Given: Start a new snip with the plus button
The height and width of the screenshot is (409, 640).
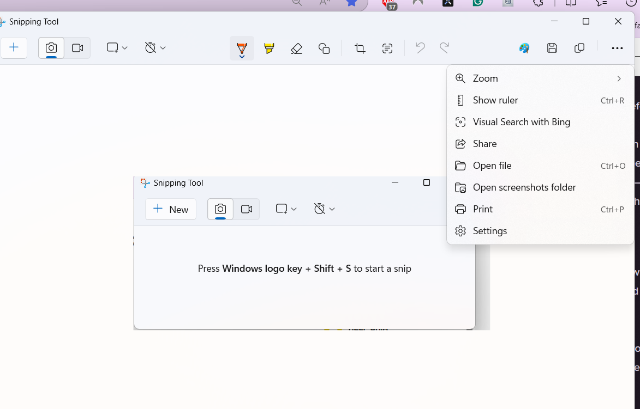Looking at the screenshot, I should pyautogui.click(x=14, y=48).
